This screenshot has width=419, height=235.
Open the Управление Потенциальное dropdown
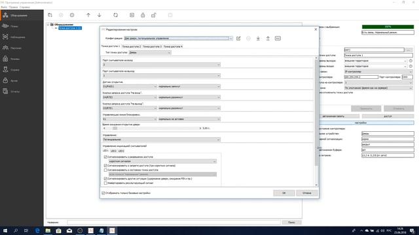[162, 140]
